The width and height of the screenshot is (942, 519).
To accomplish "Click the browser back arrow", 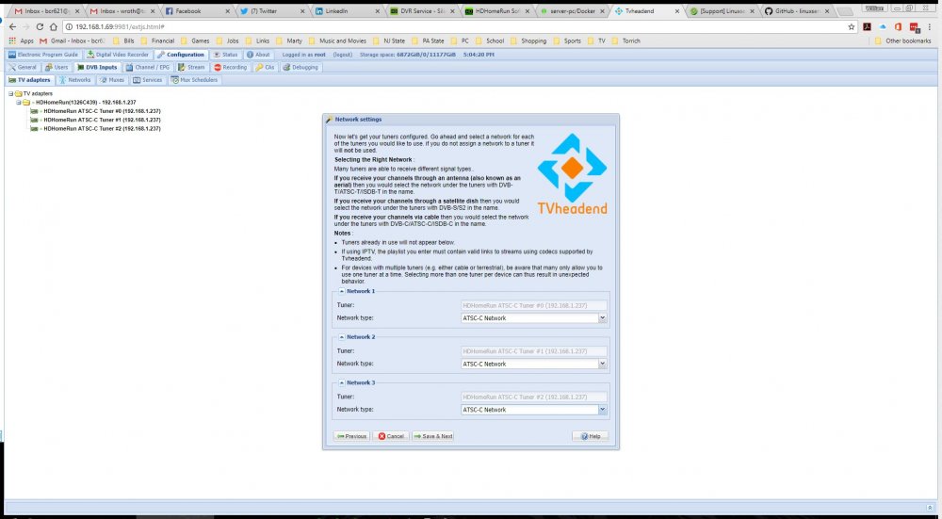I will tap(12, 27).
